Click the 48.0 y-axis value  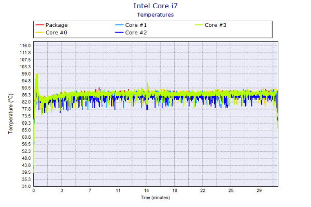pos(26,158)
